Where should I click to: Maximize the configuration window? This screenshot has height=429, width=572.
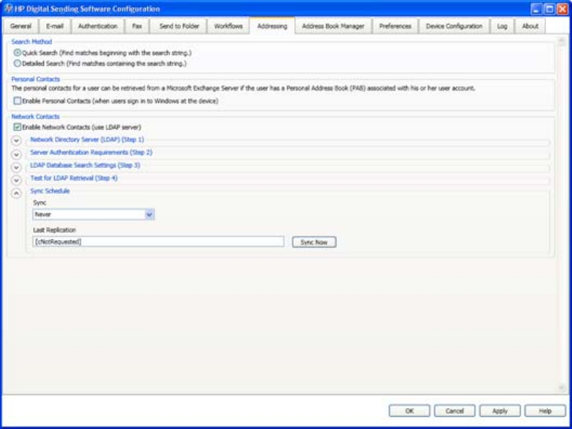click(550, 9)
